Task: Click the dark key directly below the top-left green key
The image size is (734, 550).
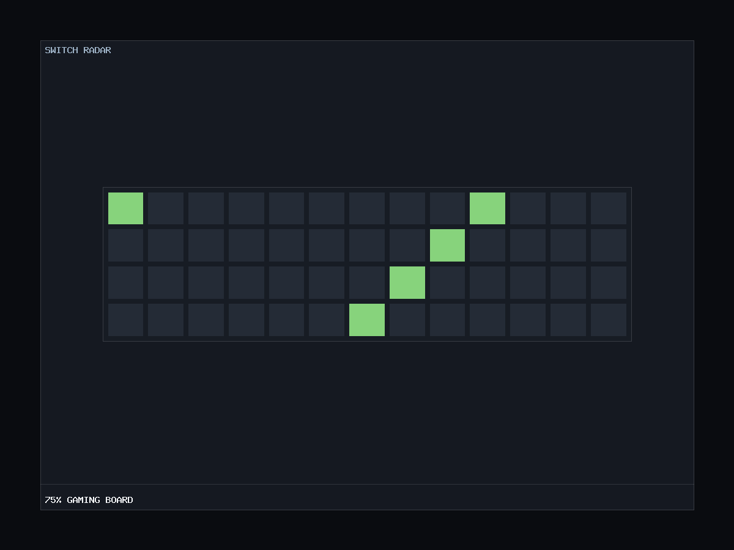Action: 125,245
